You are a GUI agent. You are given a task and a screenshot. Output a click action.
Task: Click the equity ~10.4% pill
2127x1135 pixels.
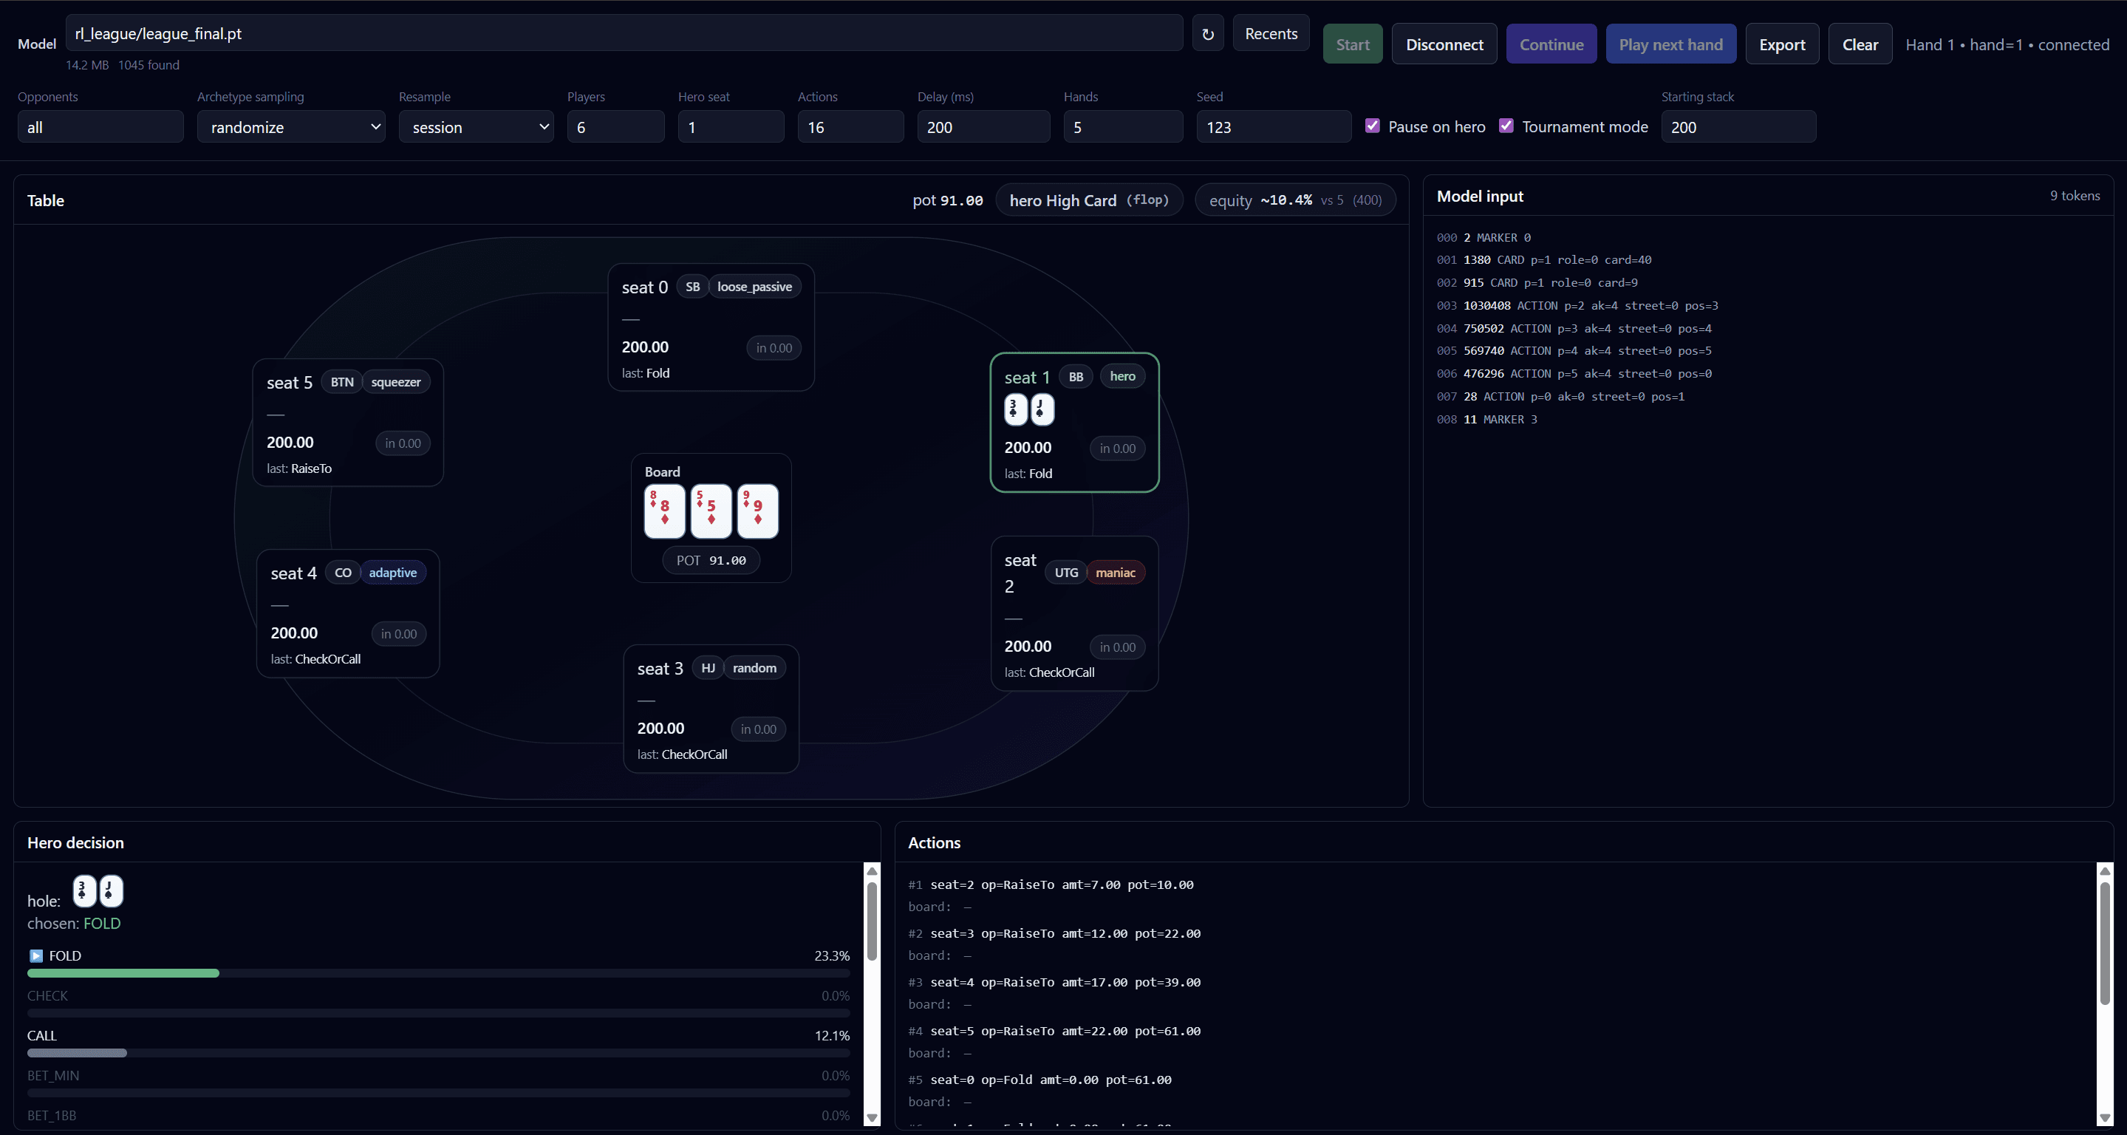[x=1294, y=200]
